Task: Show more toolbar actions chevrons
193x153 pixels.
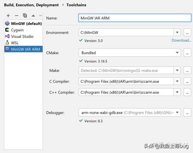Action: (x=40, y=15)
